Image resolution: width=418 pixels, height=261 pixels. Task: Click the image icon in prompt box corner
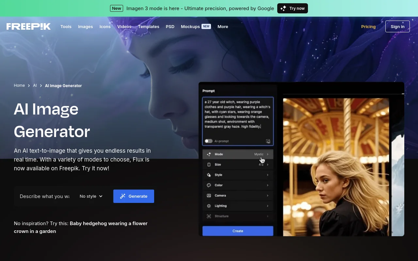tap(268, 141)
